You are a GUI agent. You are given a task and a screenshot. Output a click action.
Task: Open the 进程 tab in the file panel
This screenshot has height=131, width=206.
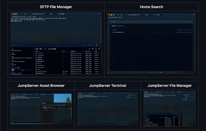pos(41,49)
